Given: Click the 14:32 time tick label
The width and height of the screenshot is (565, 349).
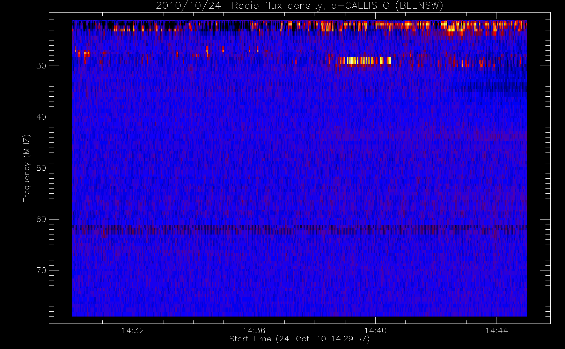Looking at the screenshot, I should coord(133,331).
